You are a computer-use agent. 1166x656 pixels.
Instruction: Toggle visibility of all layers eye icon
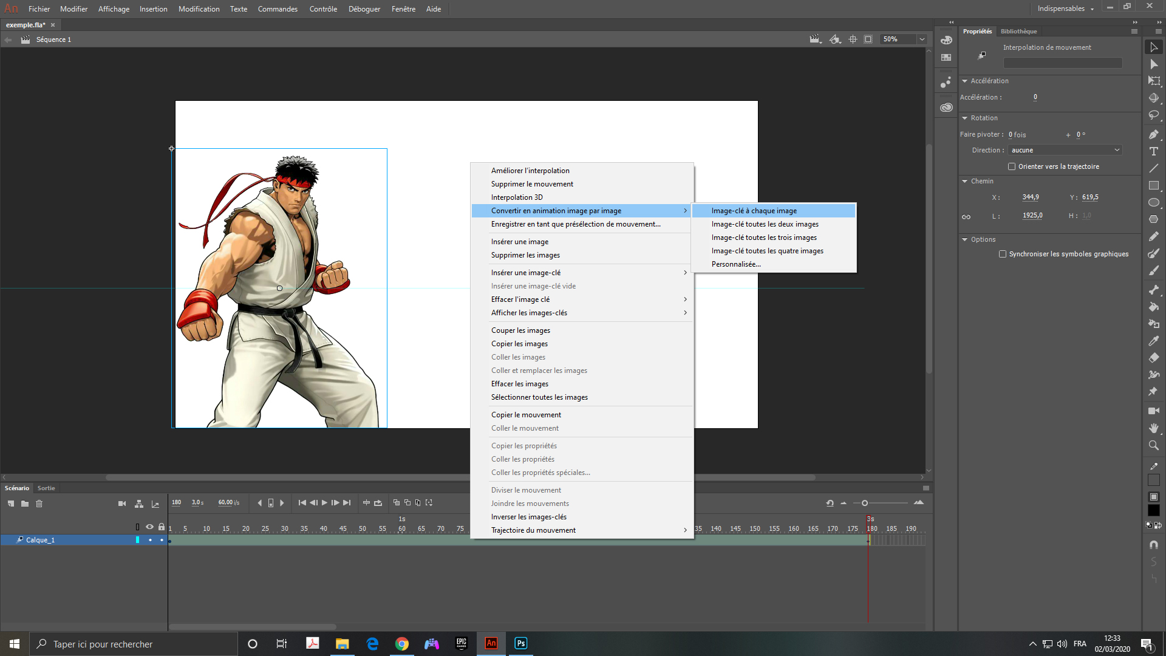(149, 527)
